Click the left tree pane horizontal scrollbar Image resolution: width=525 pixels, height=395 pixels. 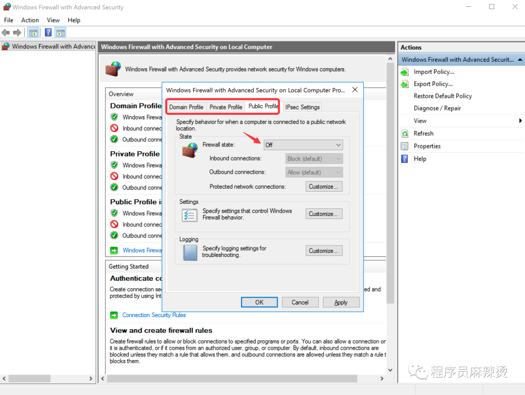[x=30, y=378]
